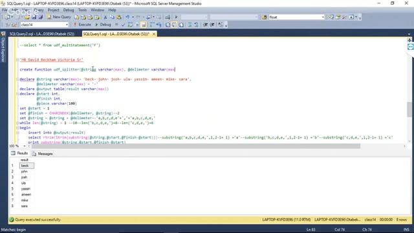Click the Debug button
This screenshot has width=414, height=233.
click(x=103, y=25)
